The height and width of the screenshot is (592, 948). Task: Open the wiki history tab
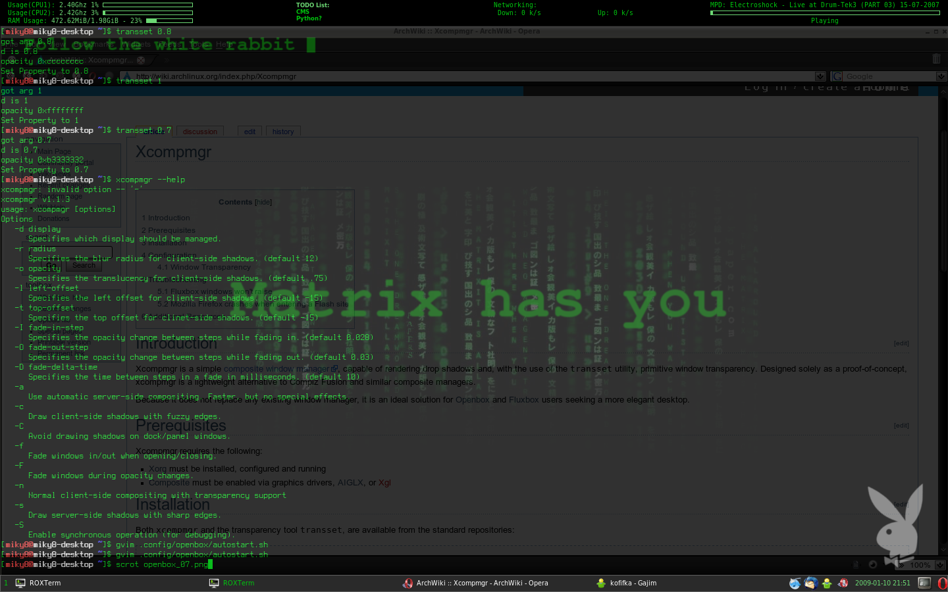(x=283, y=132)
